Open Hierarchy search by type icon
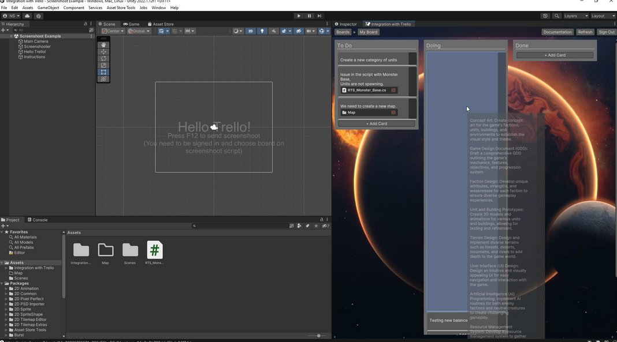The height and width of the screenshot is (342, 617). (91, 30)
